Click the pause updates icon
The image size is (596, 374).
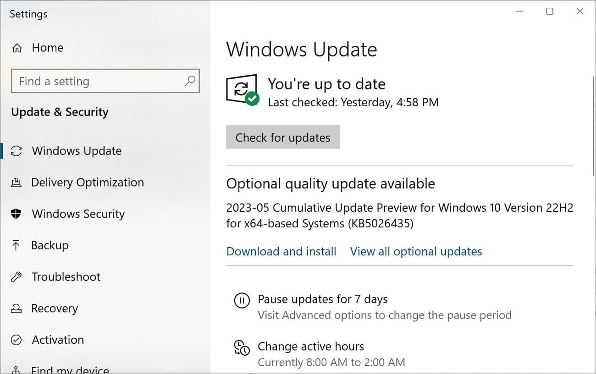[x=242, y=300]
